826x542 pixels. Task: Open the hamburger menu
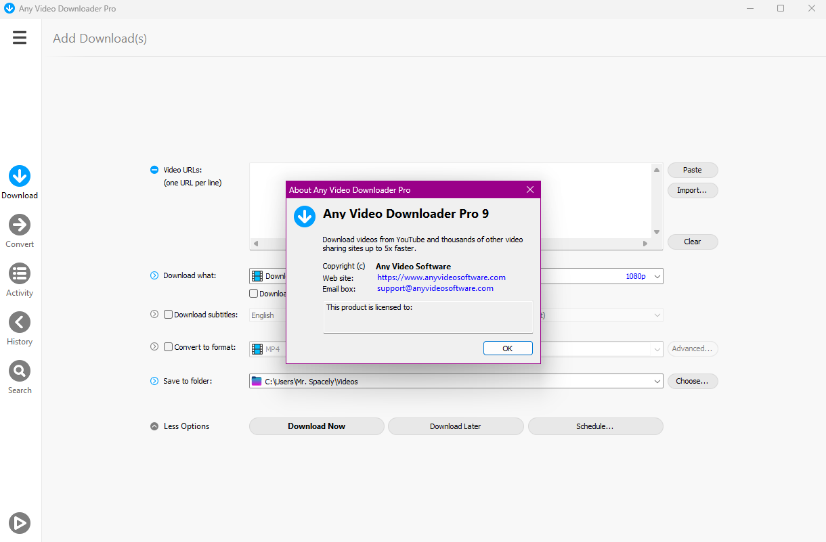point(20,38)
